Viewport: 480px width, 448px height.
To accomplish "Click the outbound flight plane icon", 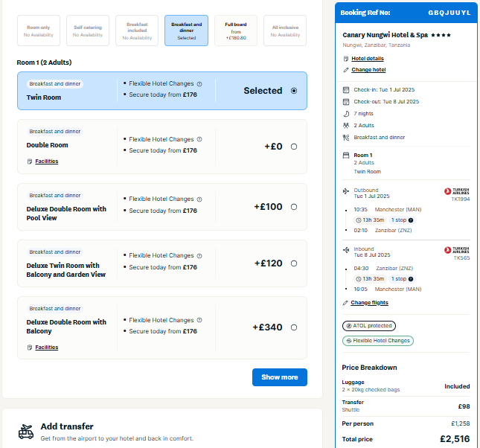I will tap(346, 191).
